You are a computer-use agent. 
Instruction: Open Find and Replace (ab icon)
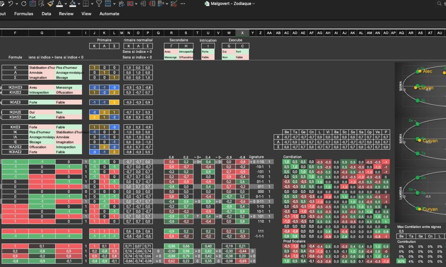pyautogui.click(x=121, y=4)
